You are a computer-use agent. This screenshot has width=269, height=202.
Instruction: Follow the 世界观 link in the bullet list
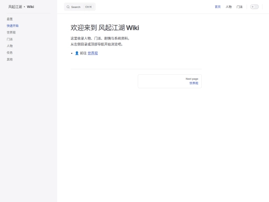tap(93, 53)
